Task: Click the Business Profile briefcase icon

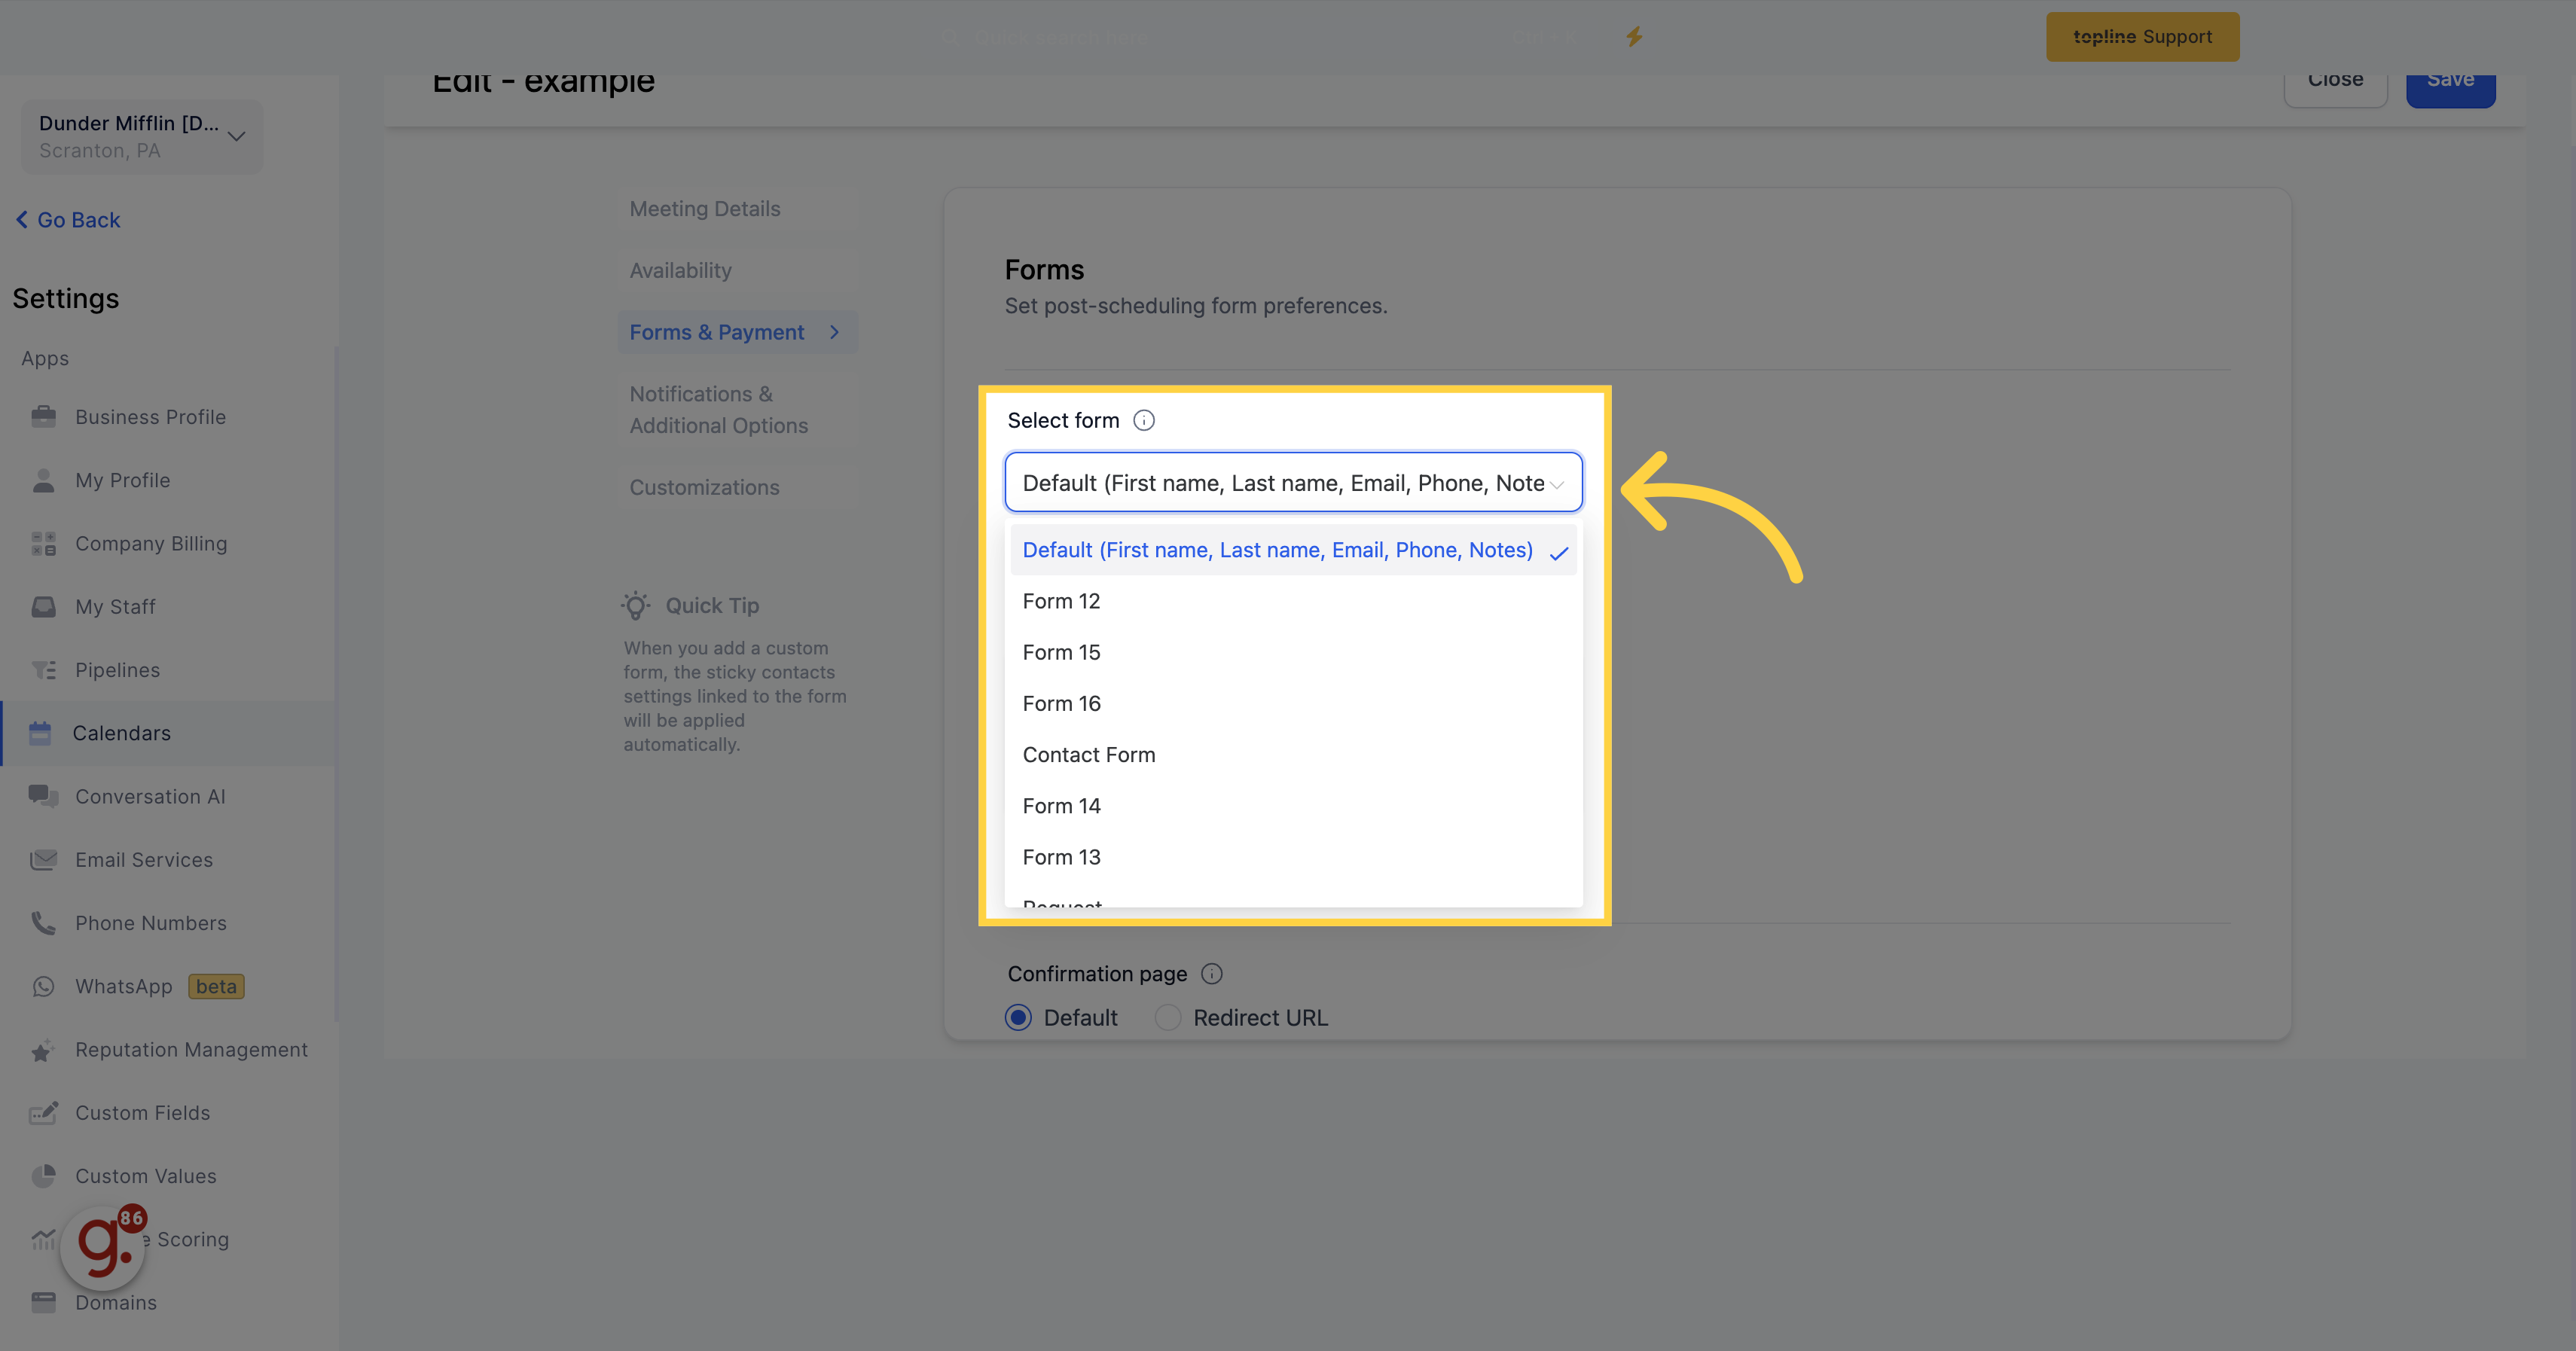Action: [x=43, y=417]
